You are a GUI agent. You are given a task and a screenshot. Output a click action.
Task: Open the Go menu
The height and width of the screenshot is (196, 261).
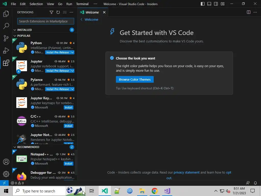(60, 4)
